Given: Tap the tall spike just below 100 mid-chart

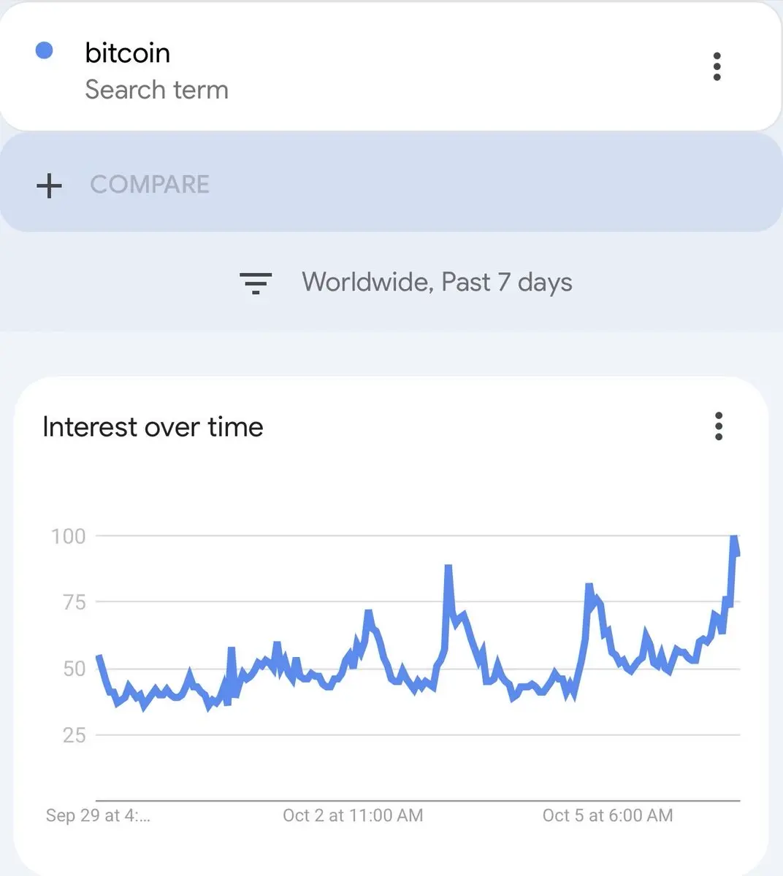Looking at the screenshot, I should 448,568.
